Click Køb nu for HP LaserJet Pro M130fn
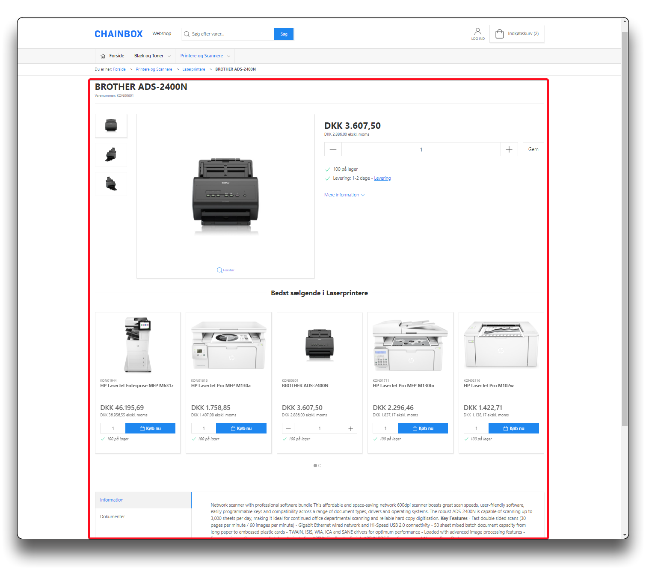Screen dimensions: 646x570 [423, 428]
